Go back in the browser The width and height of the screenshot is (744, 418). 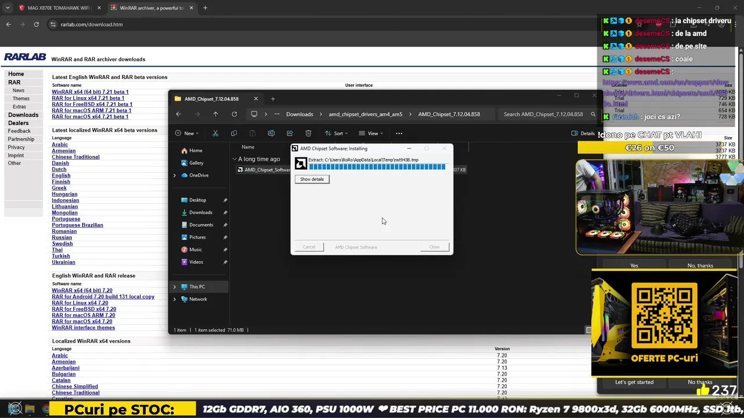click(x=8, y=24)
